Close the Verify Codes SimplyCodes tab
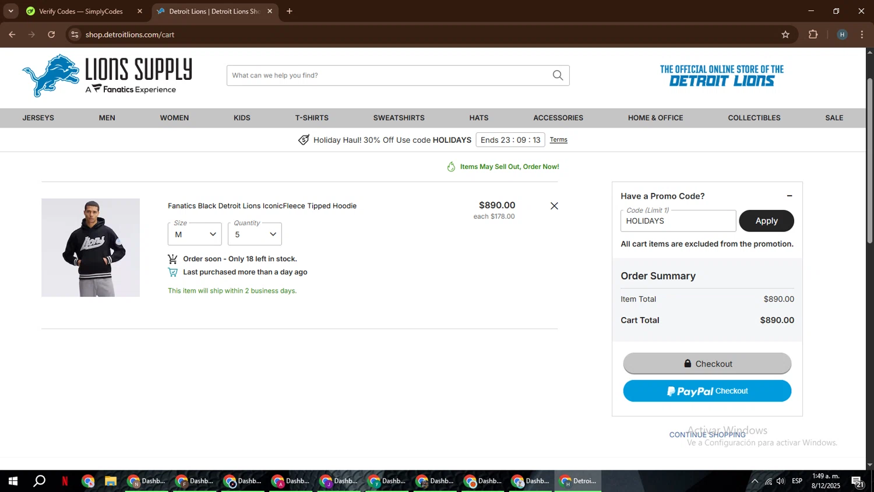Image resolution: width=874 pixels, height=492 pixels. [140, 11]
